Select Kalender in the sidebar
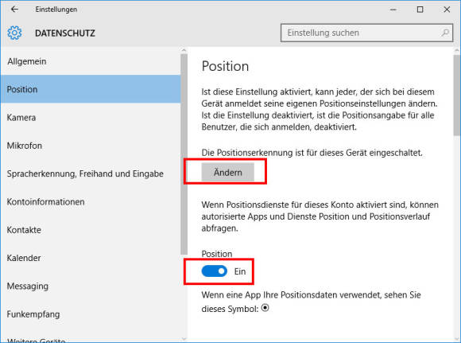The width and height of the screenshot is (461, 343). [x=91, y=258]
